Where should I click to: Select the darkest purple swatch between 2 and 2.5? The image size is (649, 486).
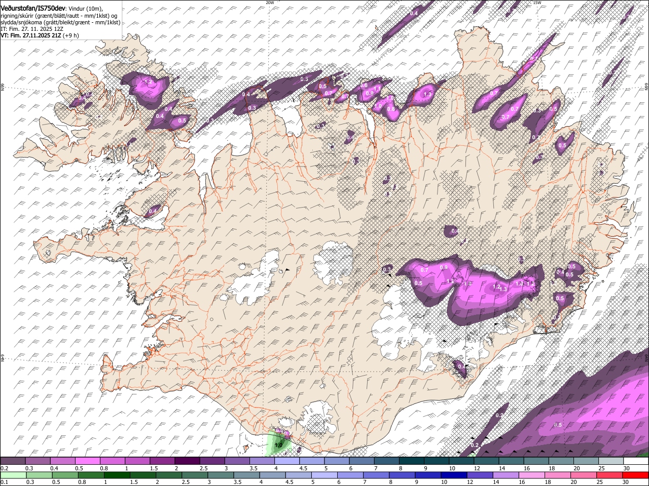(187, 461)
